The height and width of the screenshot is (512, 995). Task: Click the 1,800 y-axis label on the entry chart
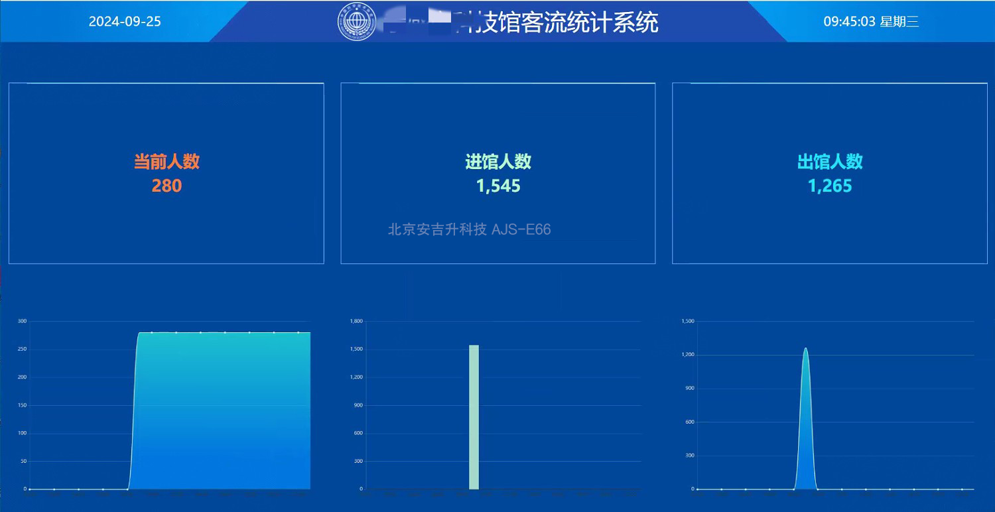(x=356, y=320)
